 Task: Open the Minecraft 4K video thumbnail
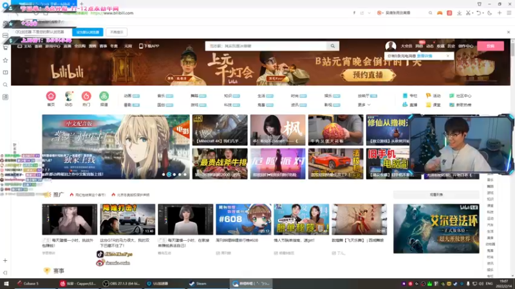click(x=220, y=130)
